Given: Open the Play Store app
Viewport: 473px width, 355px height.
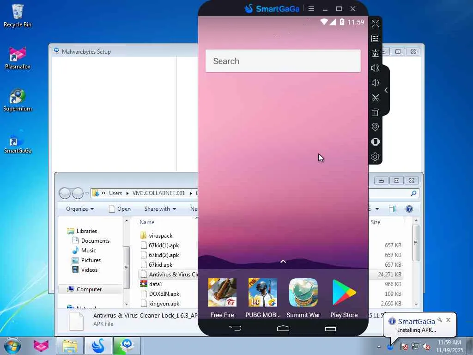Looking at the screenshot, I should click(344, 298).
